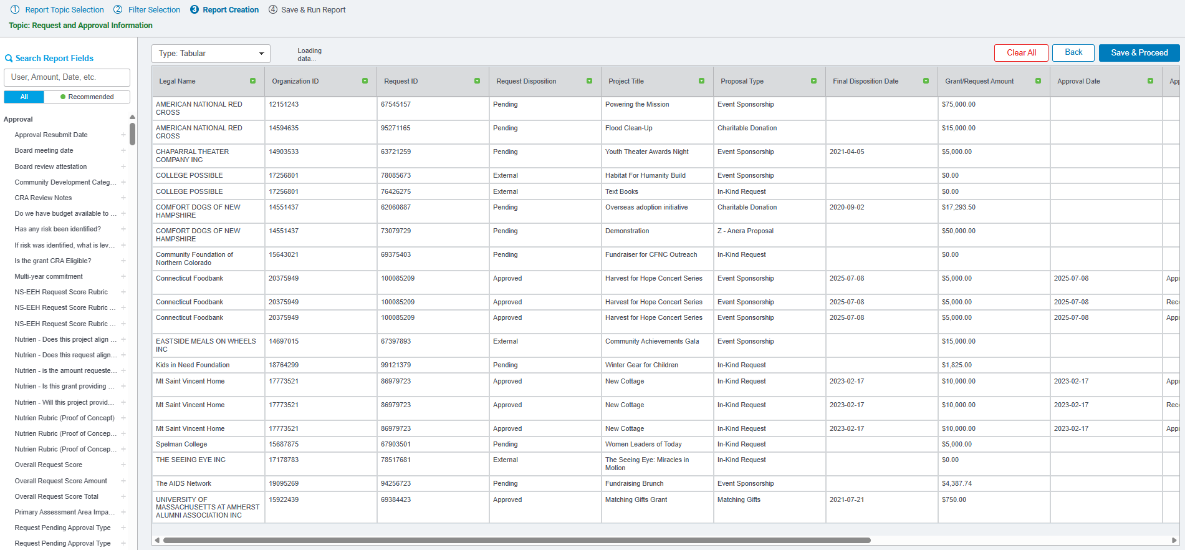Open the Proposal Type column menu icon
Screen dimensions: 1185x550
(813, 81)
